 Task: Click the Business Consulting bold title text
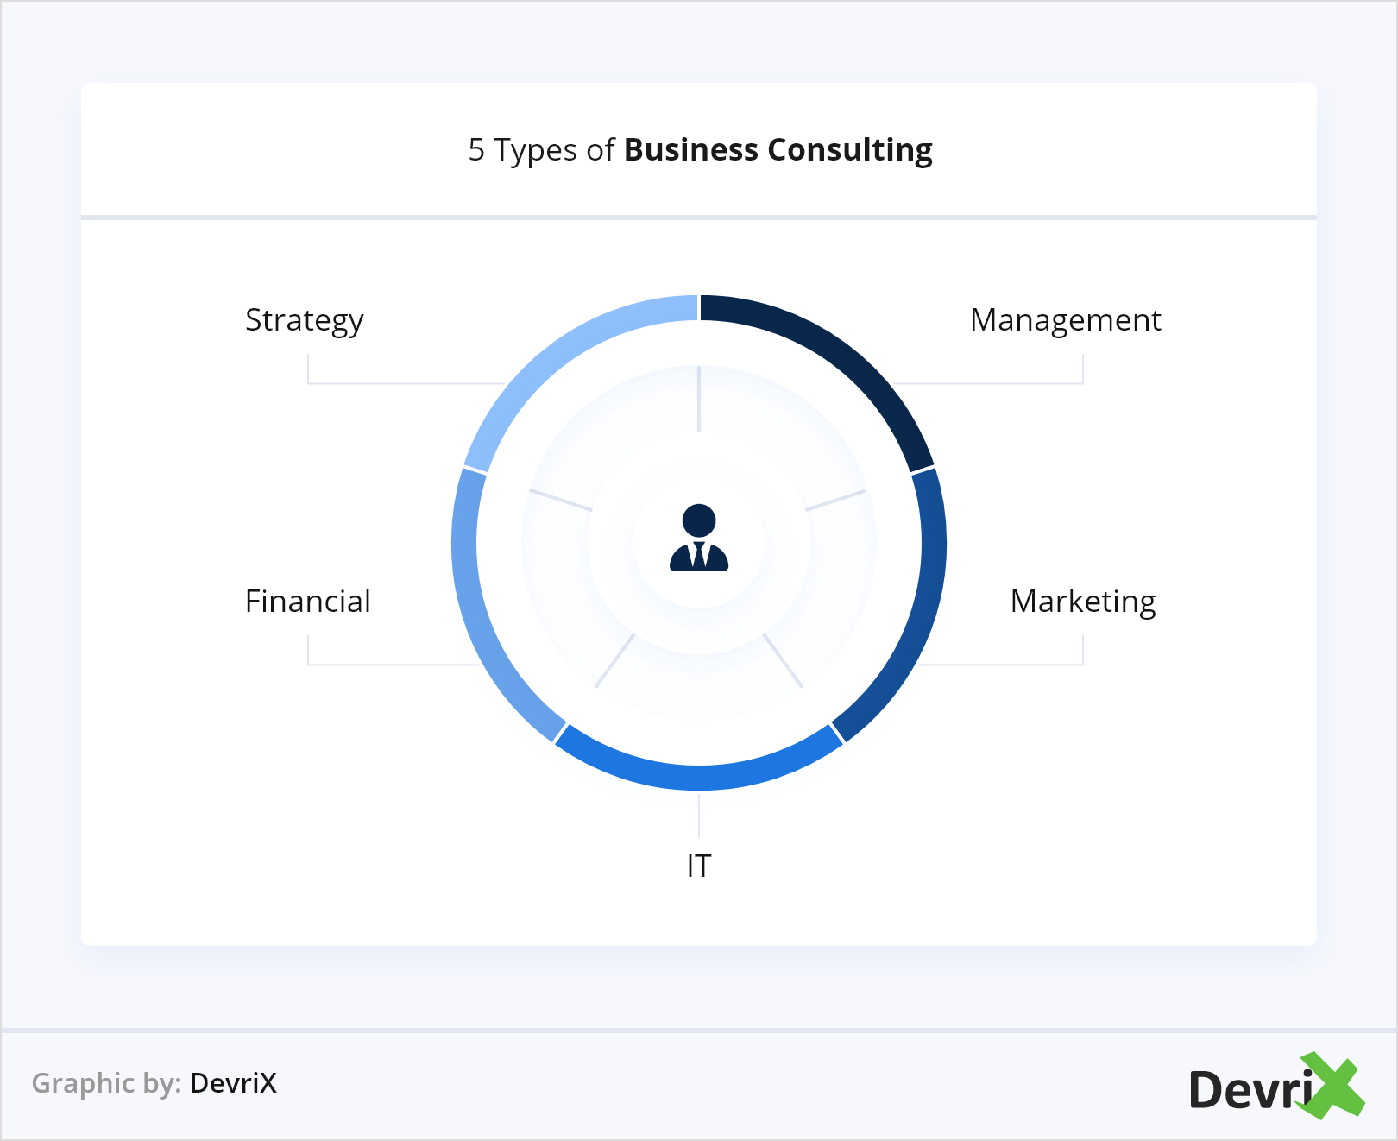pyautogui.click(x=778, y=150)
